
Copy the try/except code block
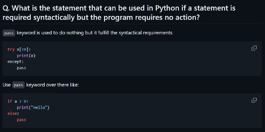coord(254,48)
